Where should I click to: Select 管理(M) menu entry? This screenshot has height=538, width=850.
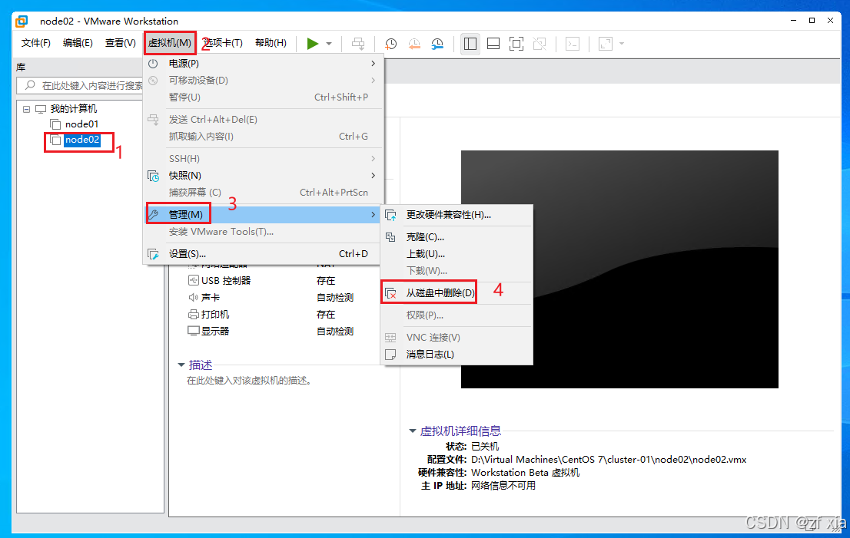point(264,215)
